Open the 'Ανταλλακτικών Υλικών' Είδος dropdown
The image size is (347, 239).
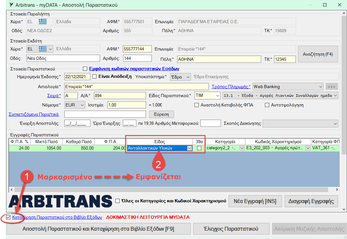190,148
